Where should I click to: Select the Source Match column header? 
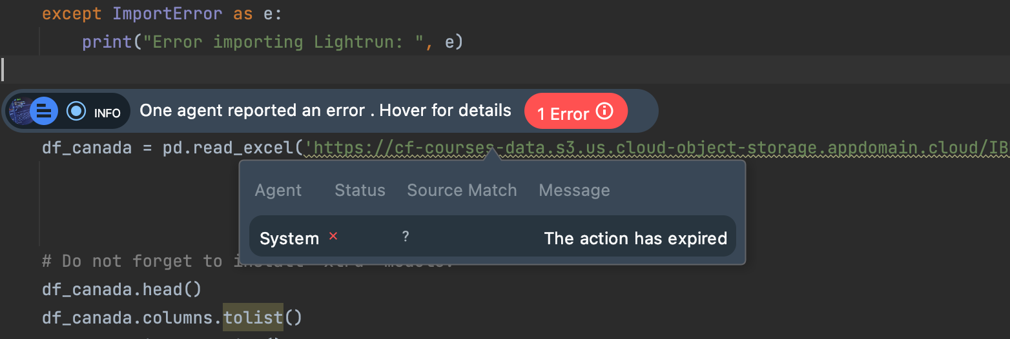(462, 190)
